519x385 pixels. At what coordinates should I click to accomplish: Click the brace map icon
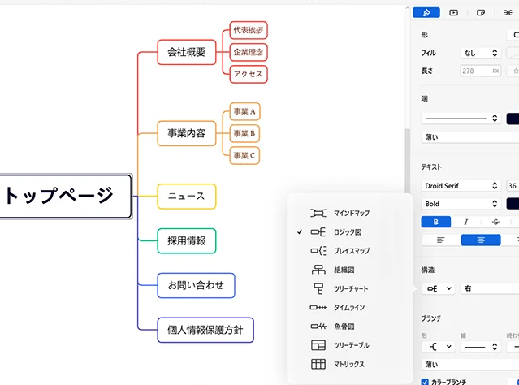point(318,251)
